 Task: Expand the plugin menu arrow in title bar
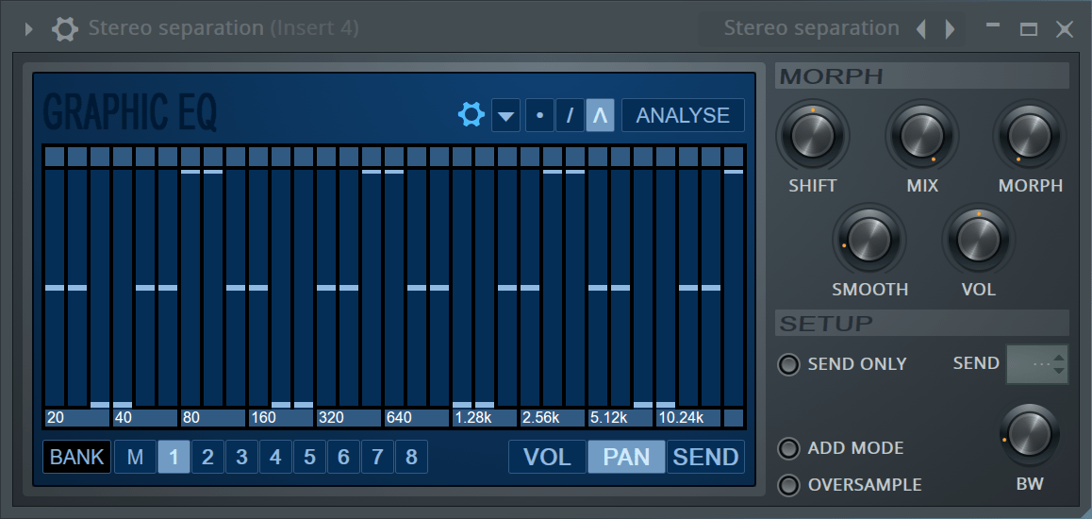click(x=28, y=29)
